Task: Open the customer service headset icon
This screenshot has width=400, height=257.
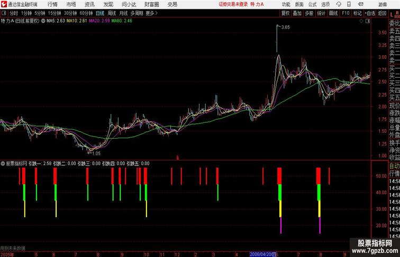Action: pyautogui.click(x=339, y=4)
